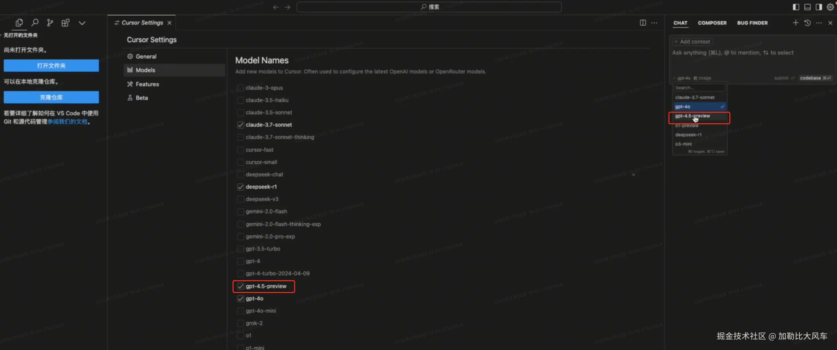Enable gpt-4-turbo-2024-04-09 checkbox
837x350 pixels.
point(240,273)
